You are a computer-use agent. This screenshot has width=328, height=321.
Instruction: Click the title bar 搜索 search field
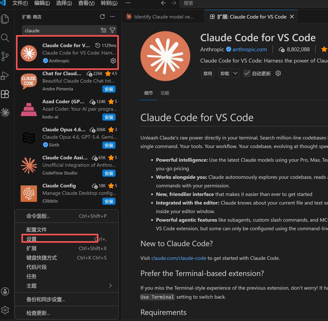[254, 3]
